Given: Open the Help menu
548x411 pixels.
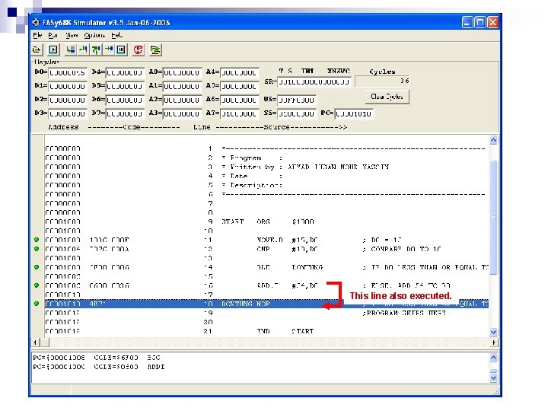Looking at the screenshot, I should point(116,35).
